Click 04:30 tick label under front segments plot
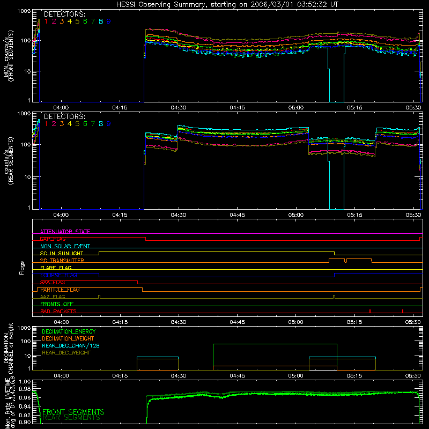 [x=179, y=108]
